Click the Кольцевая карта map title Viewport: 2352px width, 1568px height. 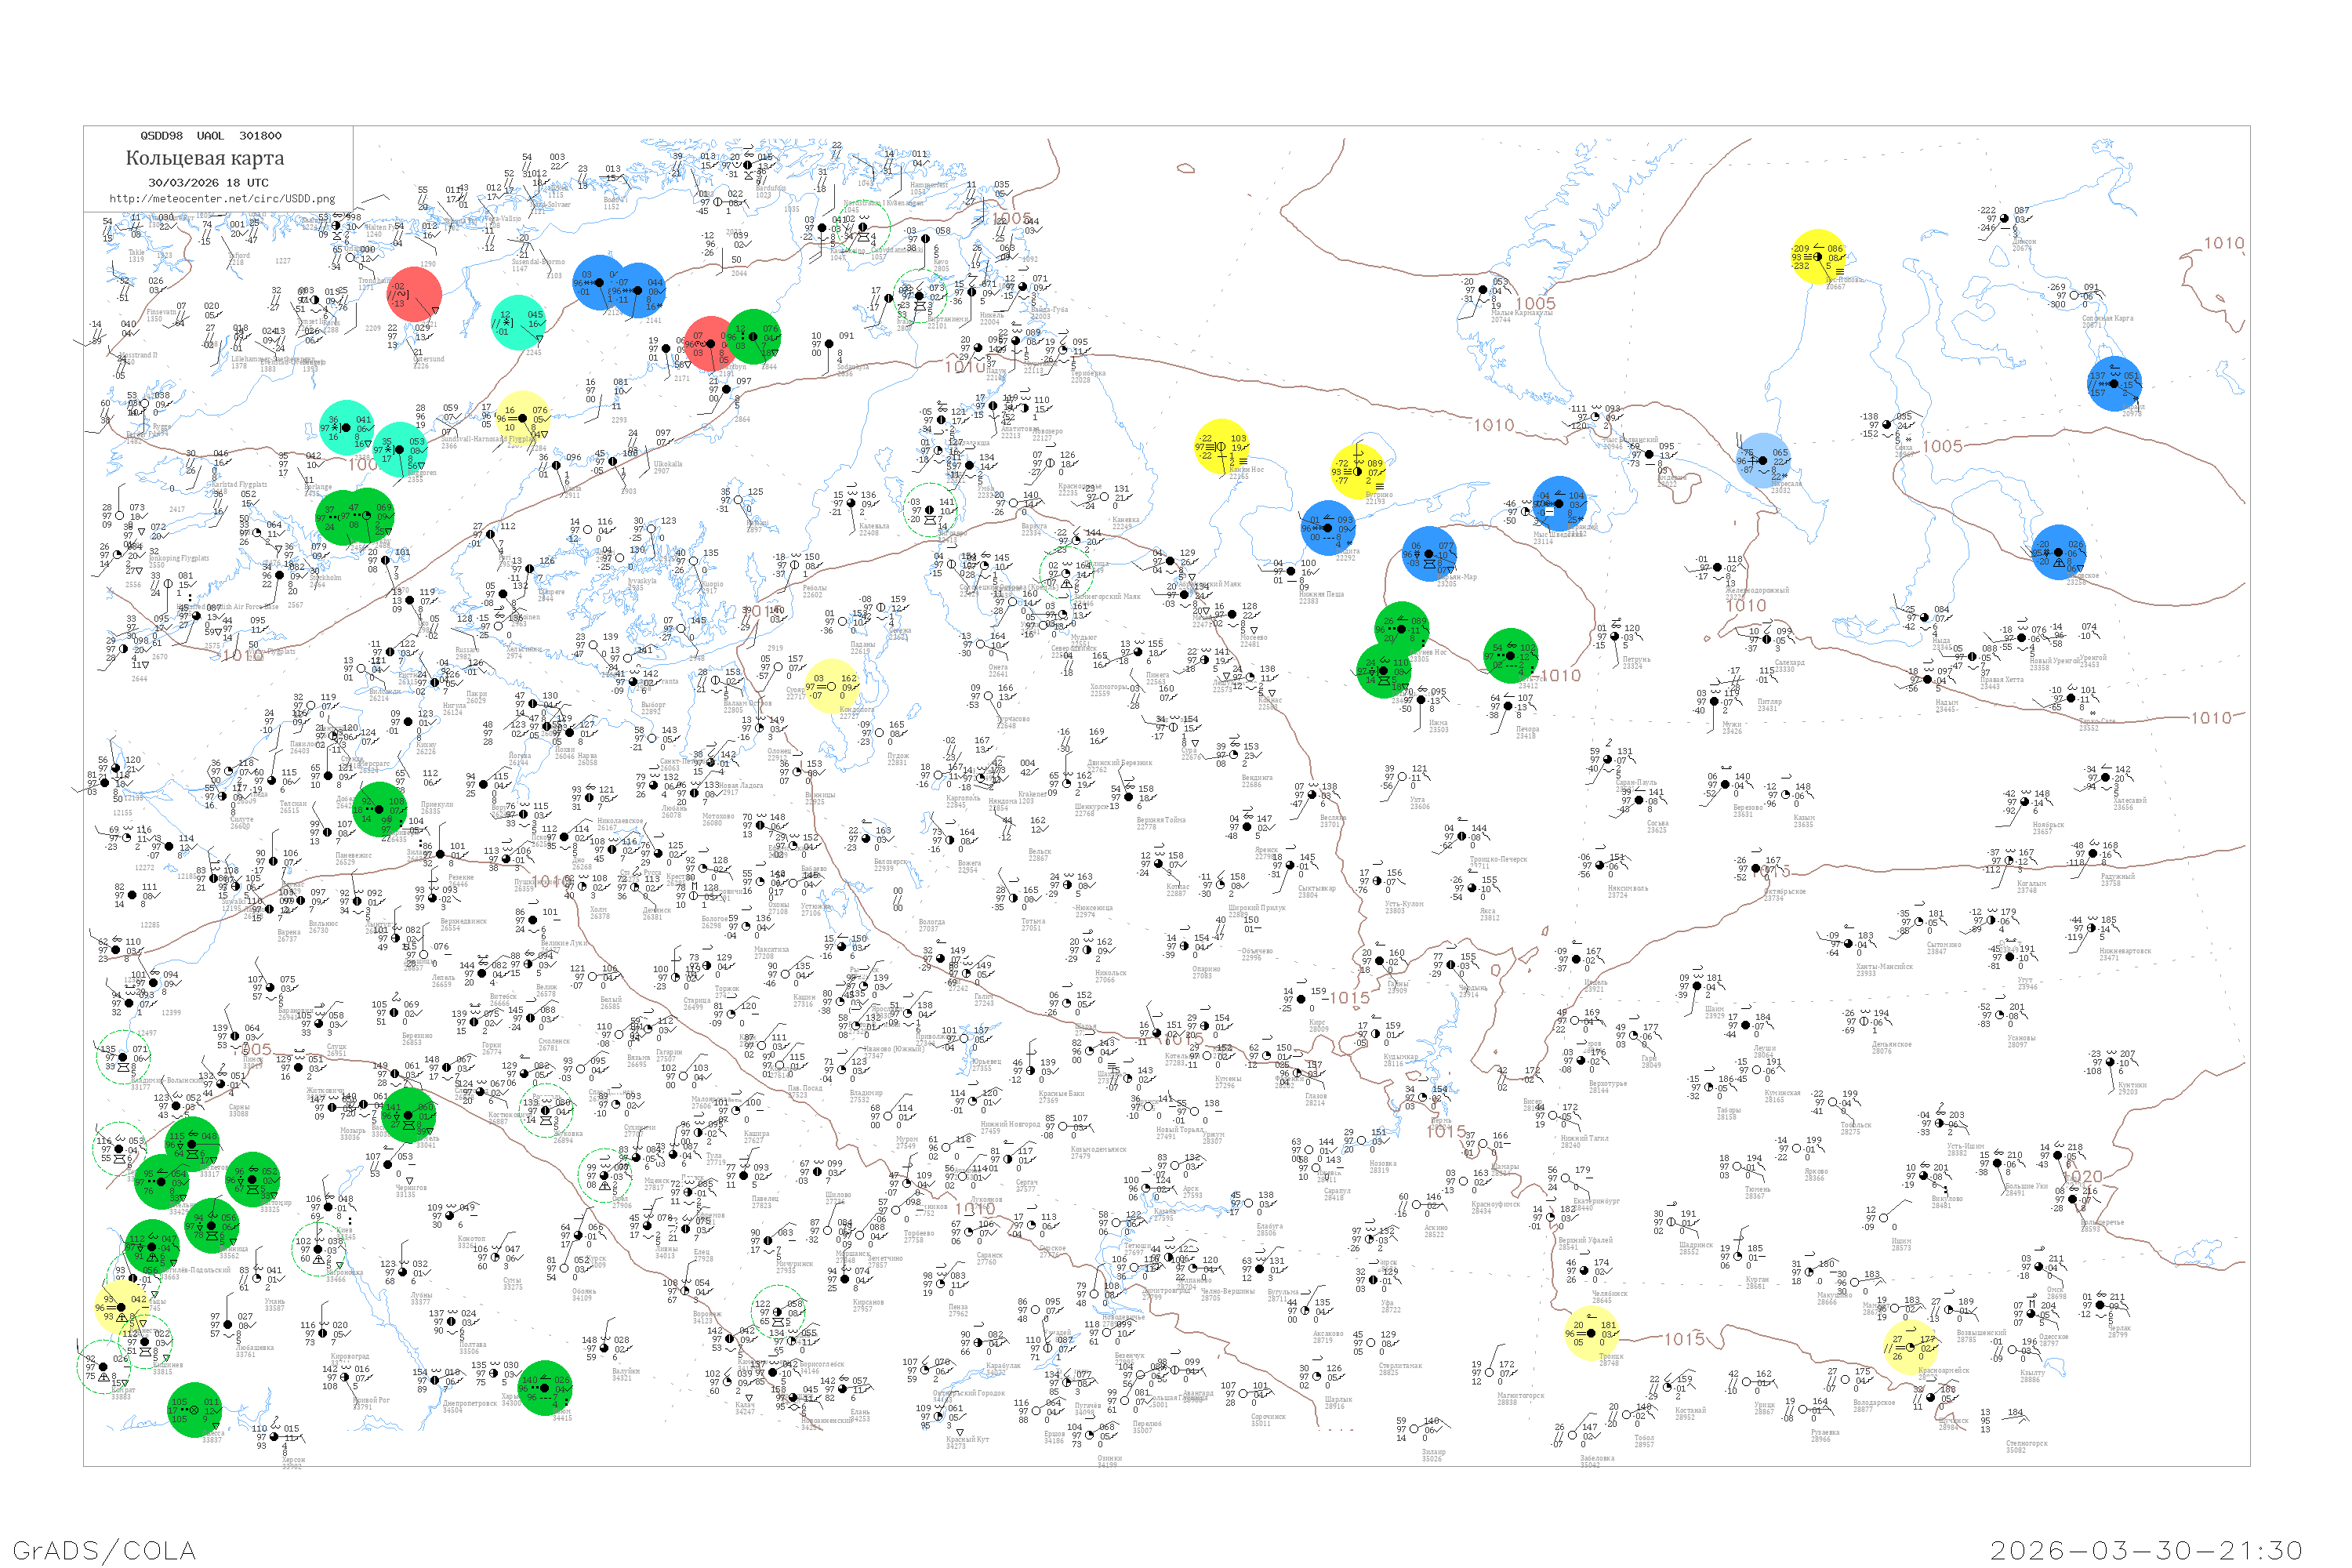(205, 158)
